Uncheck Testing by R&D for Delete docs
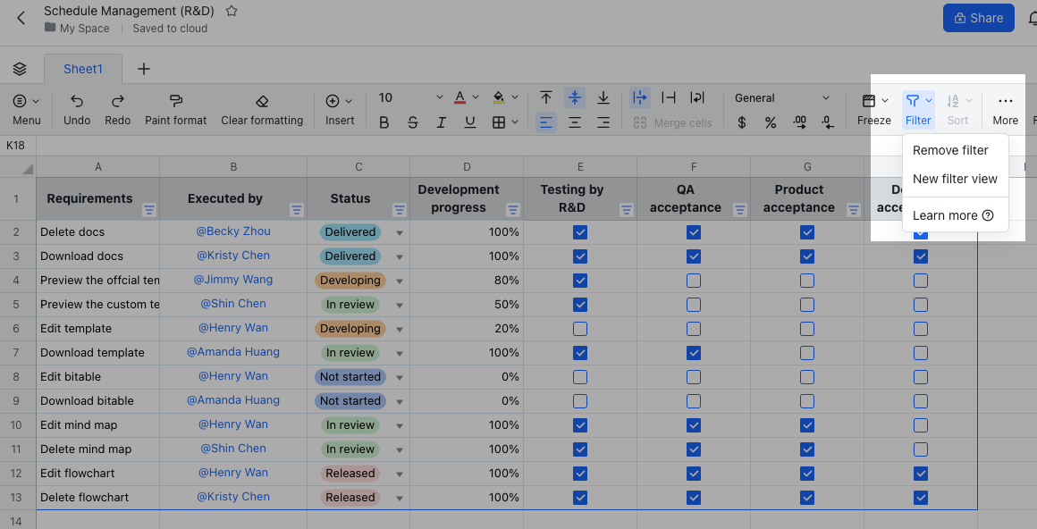Screen dimensions: 1037x529 [x=580, y=232]
